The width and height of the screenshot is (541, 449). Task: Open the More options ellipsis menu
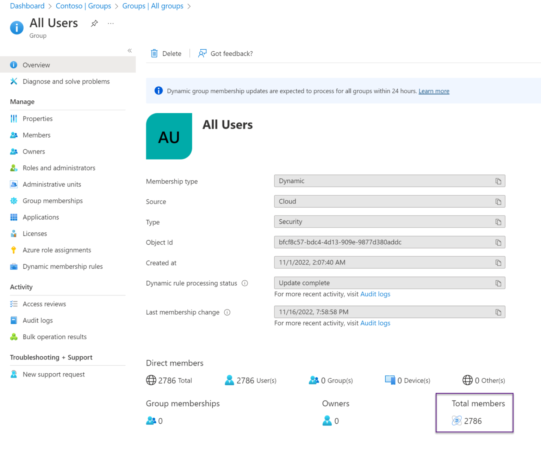click(111, 23)
